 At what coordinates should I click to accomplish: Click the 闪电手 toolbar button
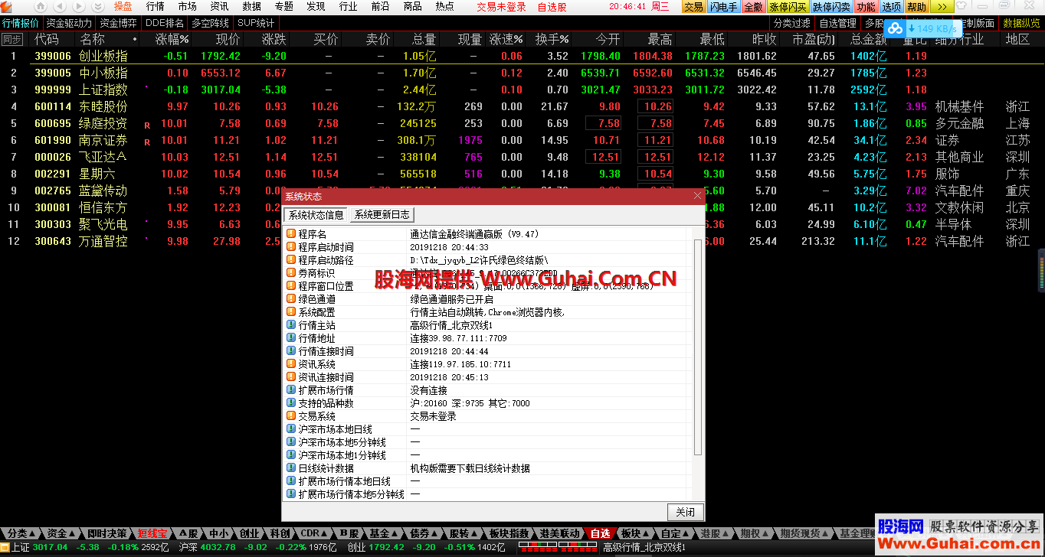pos(723,7)
